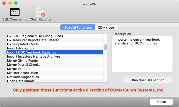Run the selected special function
This screenshot has height=107, width=179.
pos(148,80)
